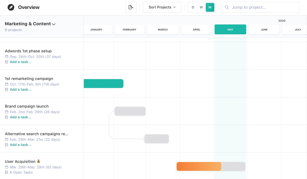Expand the Marketing & Content chevron
Viewport: 307px width, 179px height.
54,24
